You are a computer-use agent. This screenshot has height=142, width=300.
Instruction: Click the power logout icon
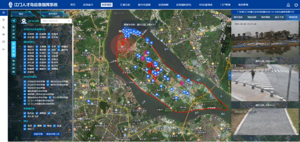point(296,5)
